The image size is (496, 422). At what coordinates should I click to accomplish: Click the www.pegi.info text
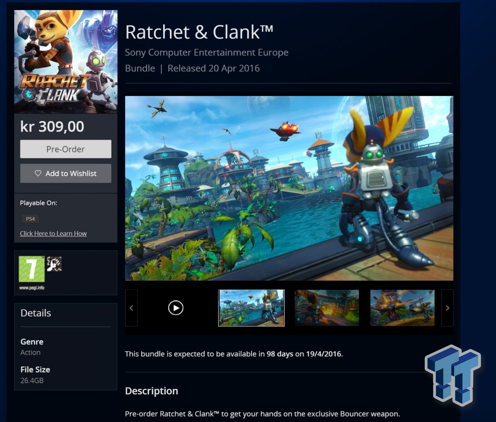point(32,288)
